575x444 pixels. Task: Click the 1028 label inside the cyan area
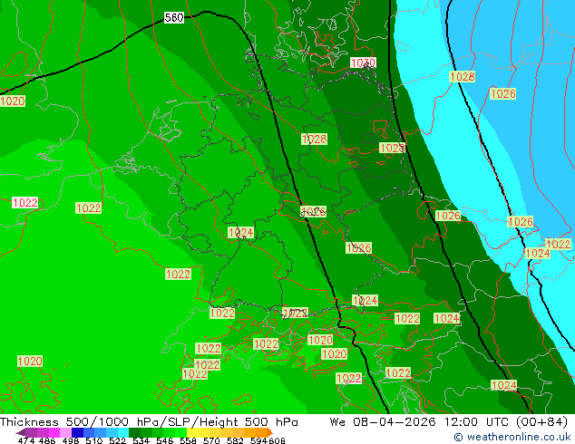coord(462,76)
